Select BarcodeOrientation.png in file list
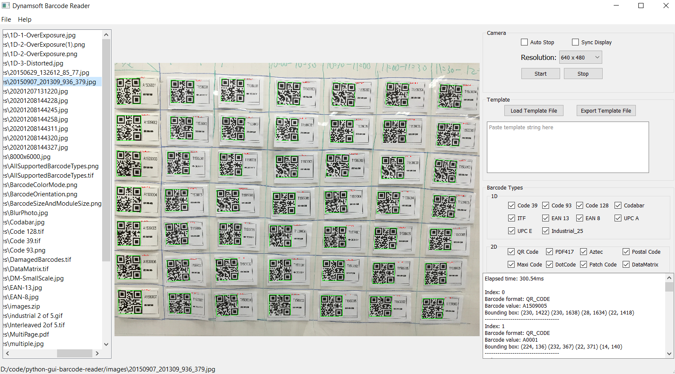The width and height of the screenshot is (675, 374). click(43, 194)
